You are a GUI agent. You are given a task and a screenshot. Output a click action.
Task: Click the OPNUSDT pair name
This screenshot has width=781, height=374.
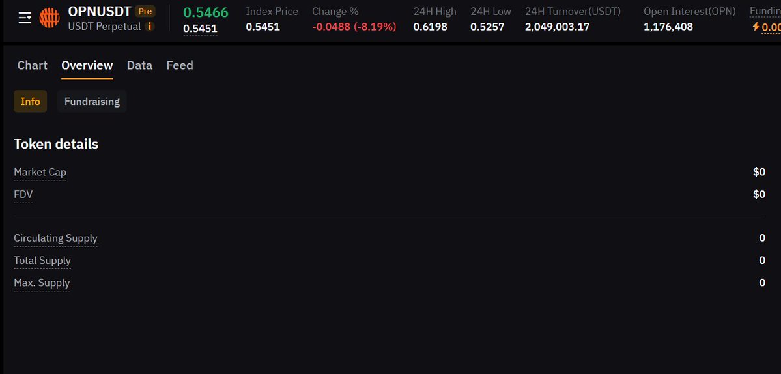(100, 11)
